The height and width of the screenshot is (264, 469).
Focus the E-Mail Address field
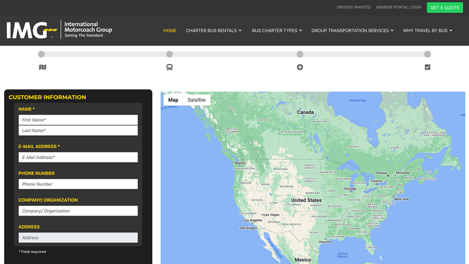pyautogui.click(x=78, y=157)
